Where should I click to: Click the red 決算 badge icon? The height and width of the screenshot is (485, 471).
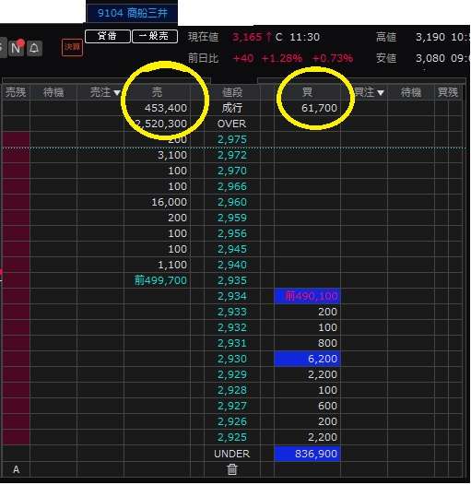[72, 47]
